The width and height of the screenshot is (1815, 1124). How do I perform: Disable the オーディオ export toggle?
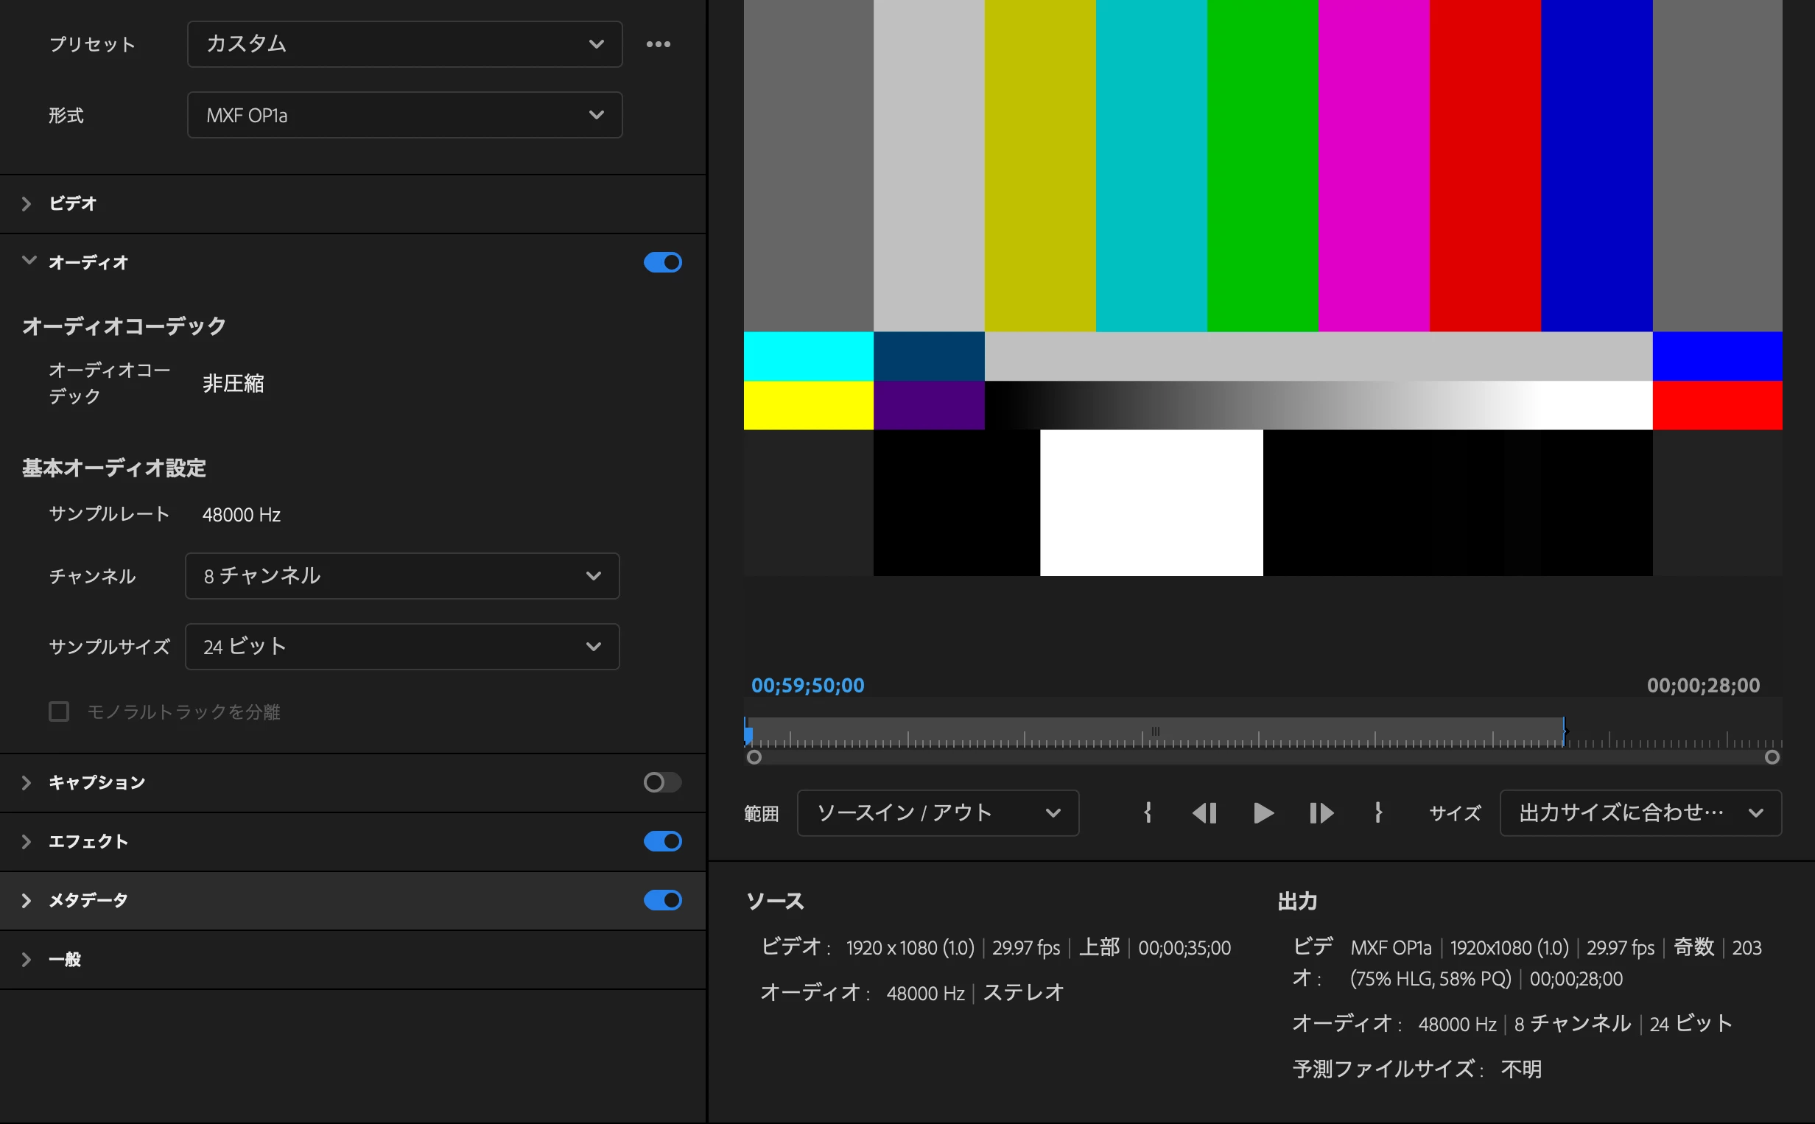coord(662,262)
